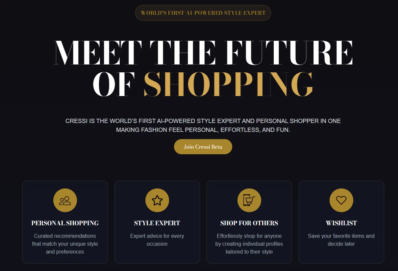Click the gold word SHOPPING in the headline
The width and height of the screenshot is (398, 271).
229,84
